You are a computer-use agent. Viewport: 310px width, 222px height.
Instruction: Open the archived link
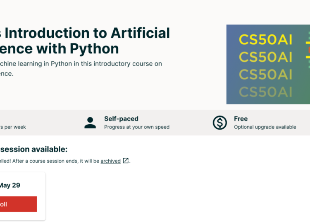110,161
